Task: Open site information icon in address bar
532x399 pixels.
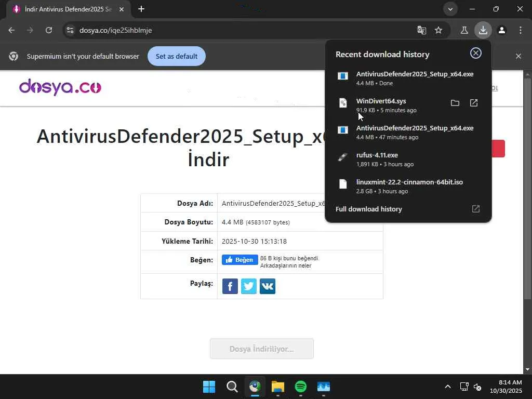Action: (70, 30)
